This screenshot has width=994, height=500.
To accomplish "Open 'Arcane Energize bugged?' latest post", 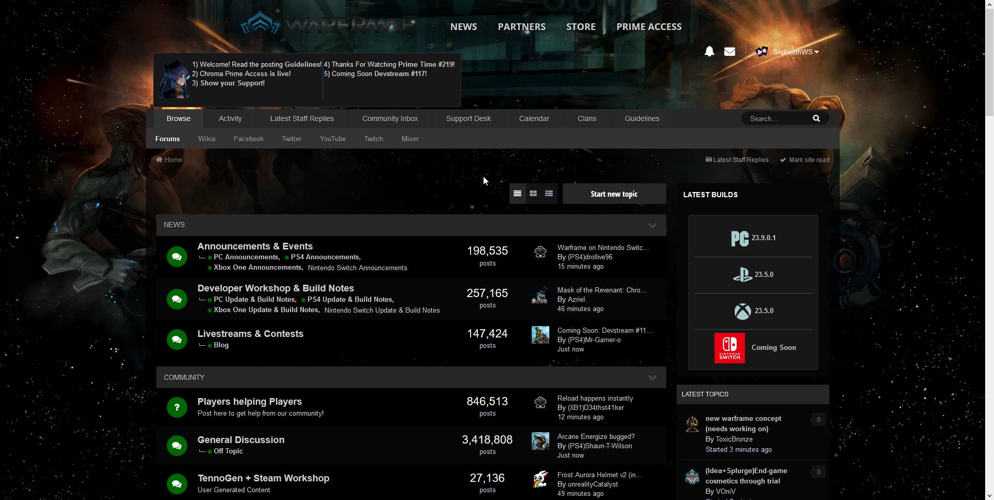I will pyautogui.click(x=596, y=437).
